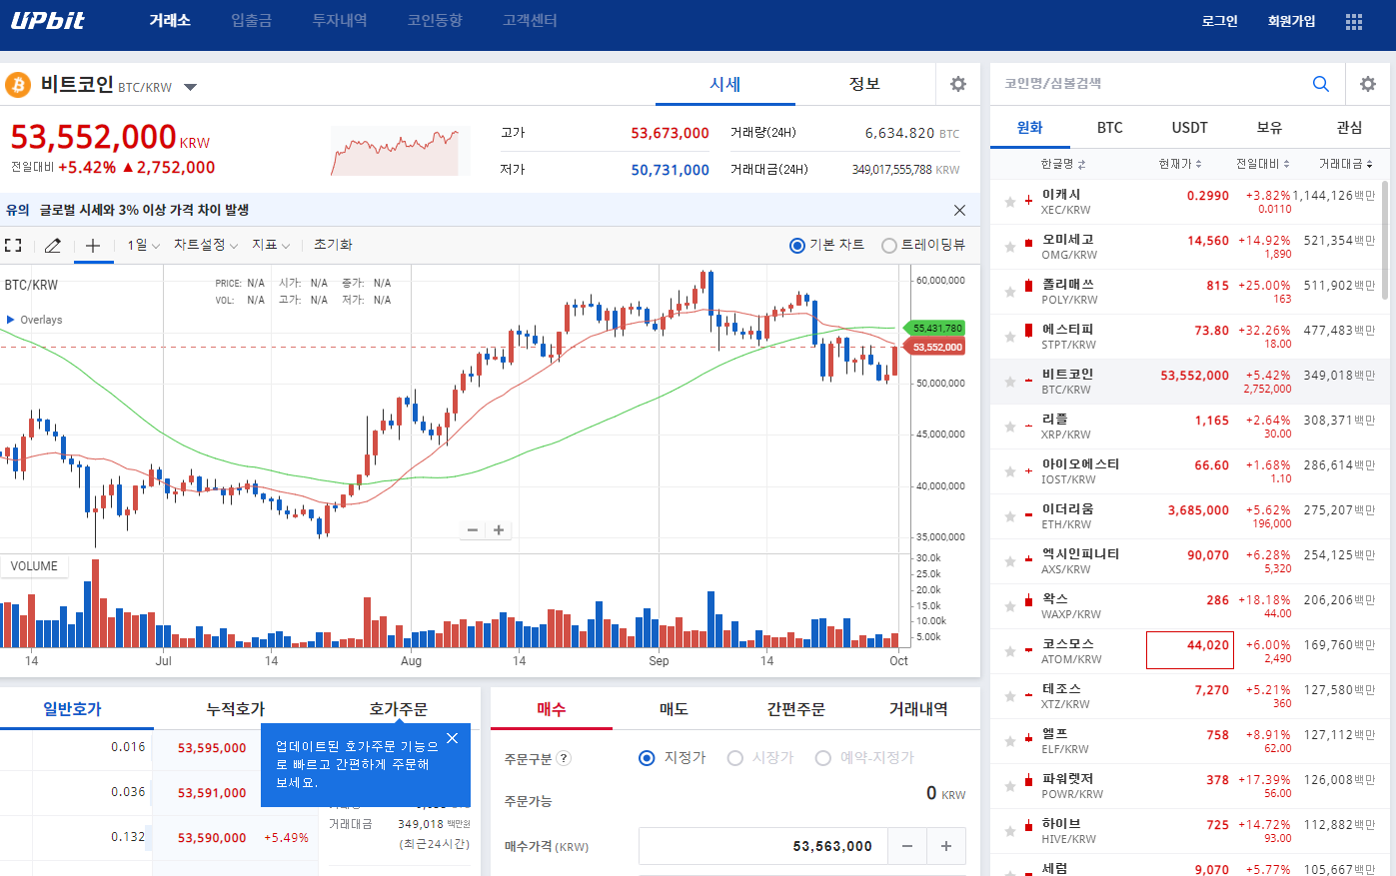Switch to the USDT market tab

[x=1190, y=128]
